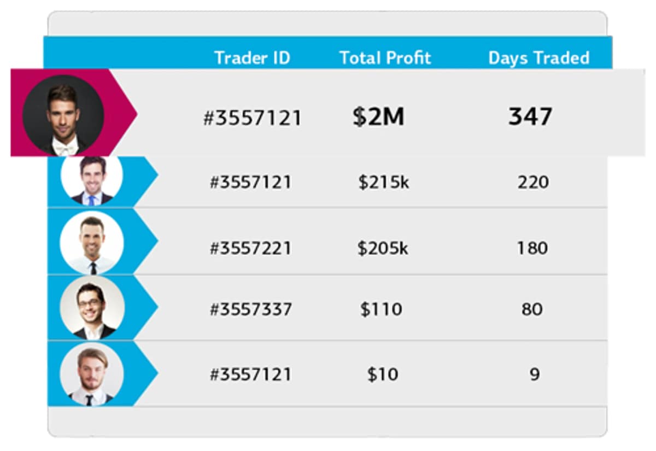Click the $215k profit amount
The image size is (656, 451).
(384, 182)
